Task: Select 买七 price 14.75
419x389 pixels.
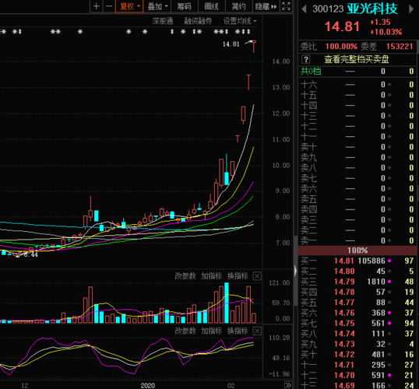Action: [x=344, y=324]
